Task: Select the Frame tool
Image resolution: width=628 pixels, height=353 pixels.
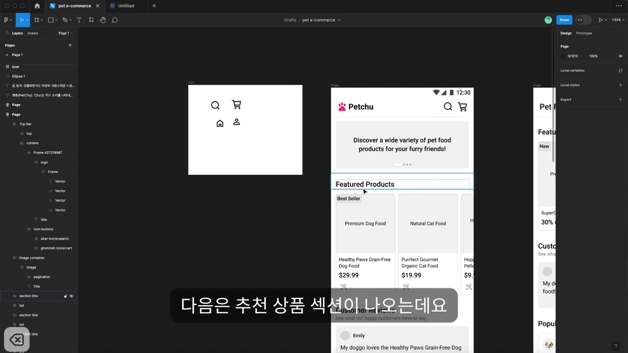Action: pos(36,20)
